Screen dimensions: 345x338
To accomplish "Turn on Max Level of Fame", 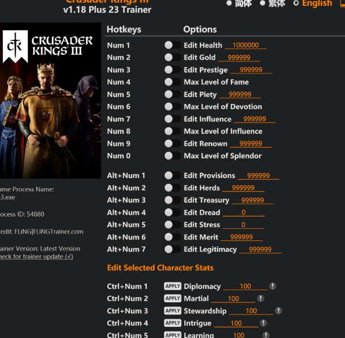I will 172,82.
